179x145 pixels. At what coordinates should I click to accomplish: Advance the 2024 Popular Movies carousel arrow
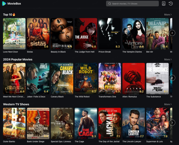pyautogui.click(x=172, y=78)
